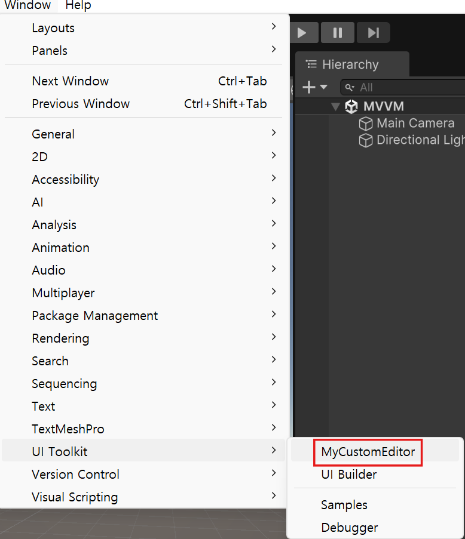Screen dimensions: 465x539
Task: Click the plus create-object icon in Hierarchy
Action: 309,87
